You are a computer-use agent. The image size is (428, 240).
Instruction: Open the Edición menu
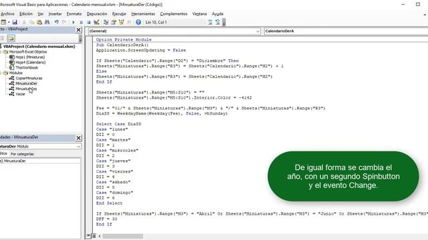(x=26, y=14)
